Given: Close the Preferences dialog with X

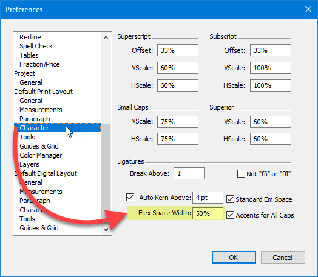Looking at the screenshot, I should pos(308,9).
